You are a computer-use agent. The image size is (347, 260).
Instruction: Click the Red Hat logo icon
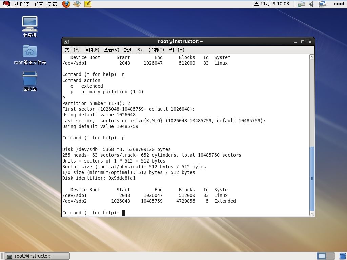(x=6, y=4)
